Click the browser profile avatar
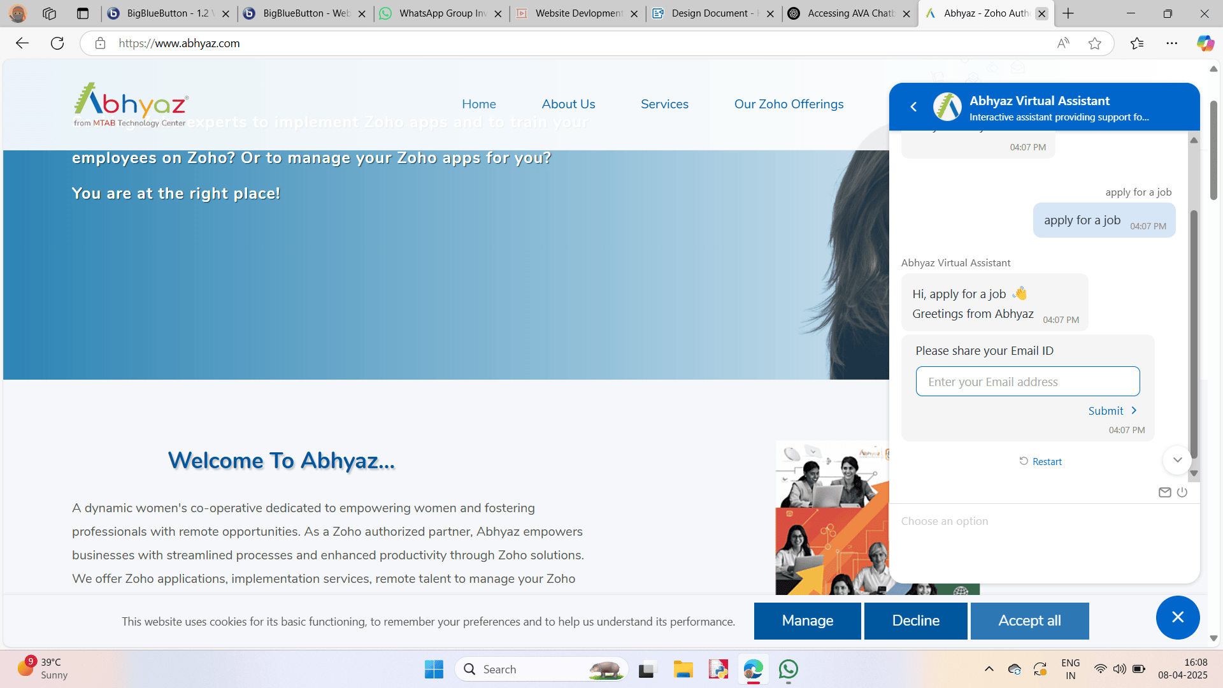The image size is (1223, 688). click(x=18, y=13)
